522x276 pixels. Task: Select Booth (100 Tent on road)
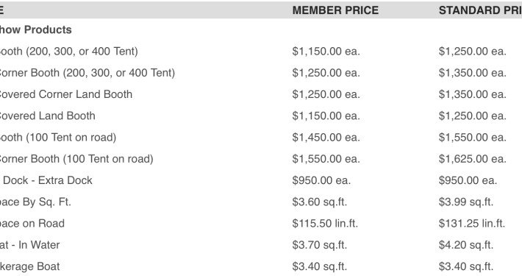(57, 138)
